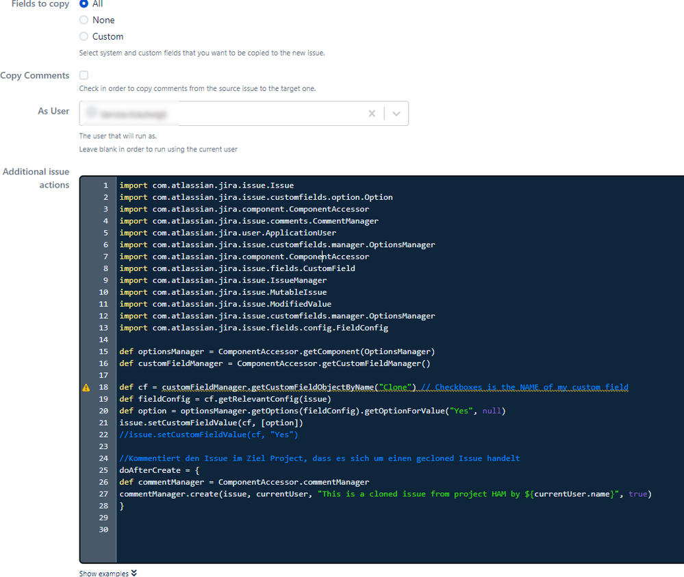Image resolution: width=684 pixels, height=577 pixels.
Task: Clear the As User field with the X icon
Action: [x=372, y=114]
